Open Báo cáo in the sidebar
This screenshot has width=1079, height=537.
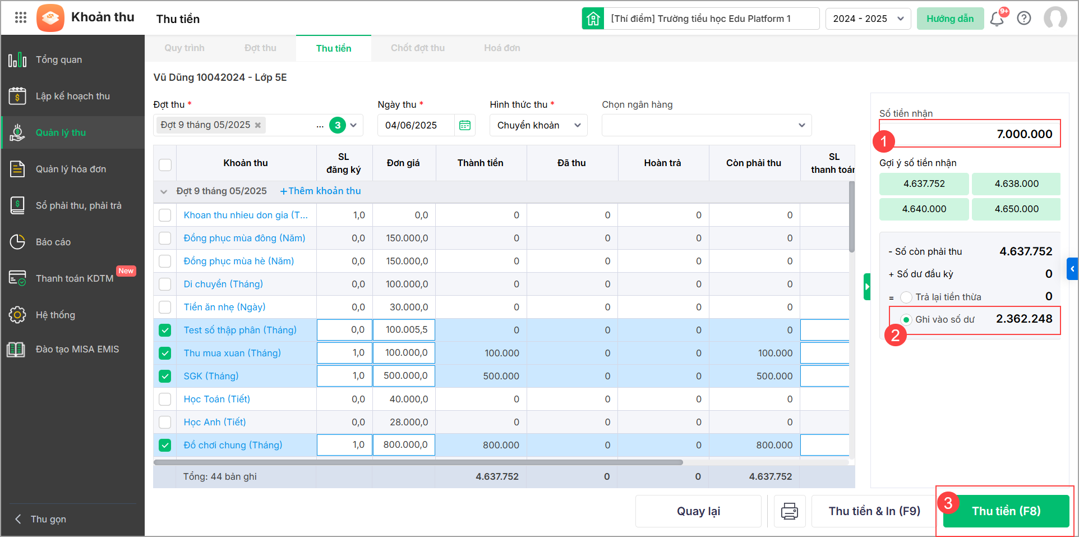point(53,242)
